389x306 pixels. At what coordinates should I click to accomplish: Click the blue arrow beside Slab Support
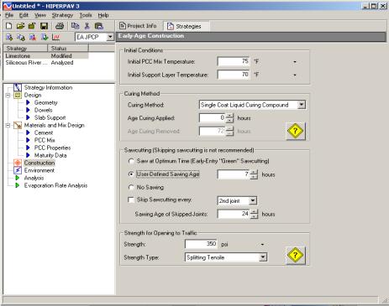(28, 117)
